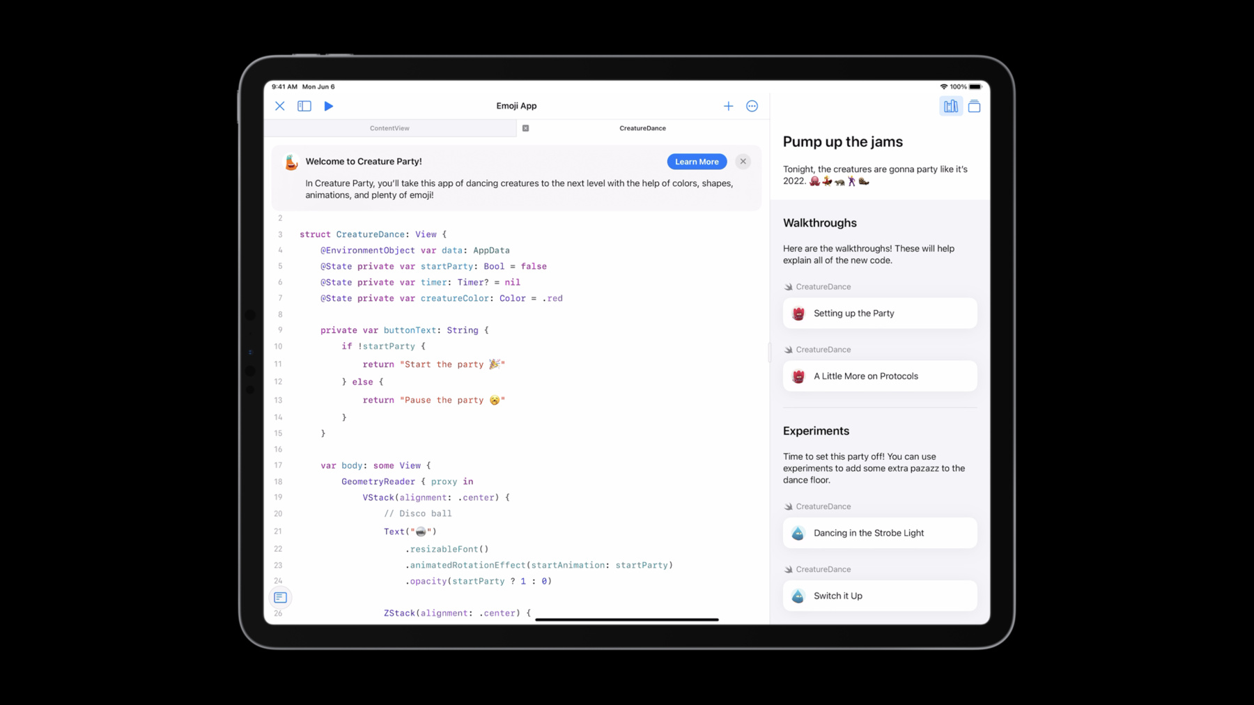The image size is (1254, 705).
Task: Click the 9:41 AM clock in status bar
Action: pos(284,87)
